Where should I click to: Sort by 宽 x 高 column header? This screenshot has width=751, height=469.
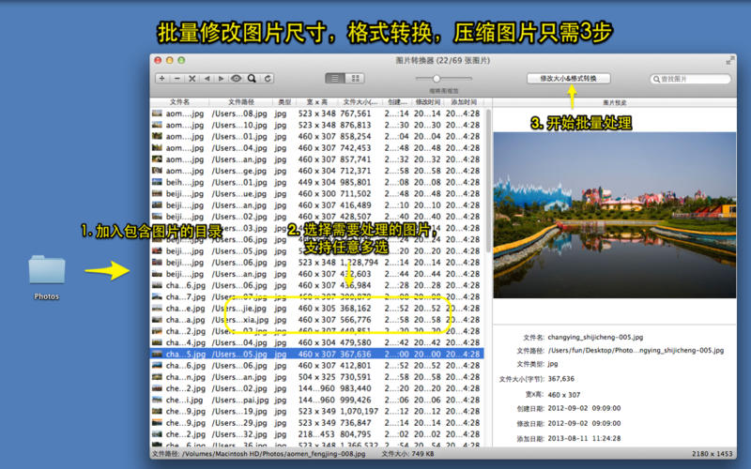pos(316,101)
